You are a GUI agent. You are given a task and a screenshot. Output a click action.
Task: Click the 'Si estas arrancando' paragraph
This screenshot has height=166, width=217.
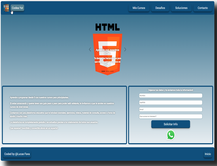pyautogui.click(x=62, y=105)
